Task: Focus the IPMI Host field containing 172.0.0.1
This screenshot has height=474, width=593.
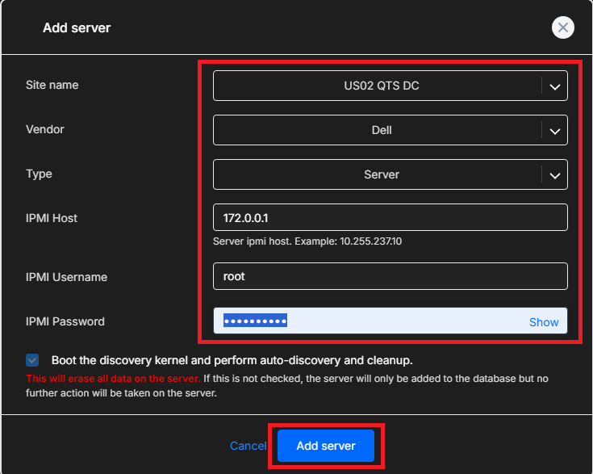Action: [x=390, y=218]
